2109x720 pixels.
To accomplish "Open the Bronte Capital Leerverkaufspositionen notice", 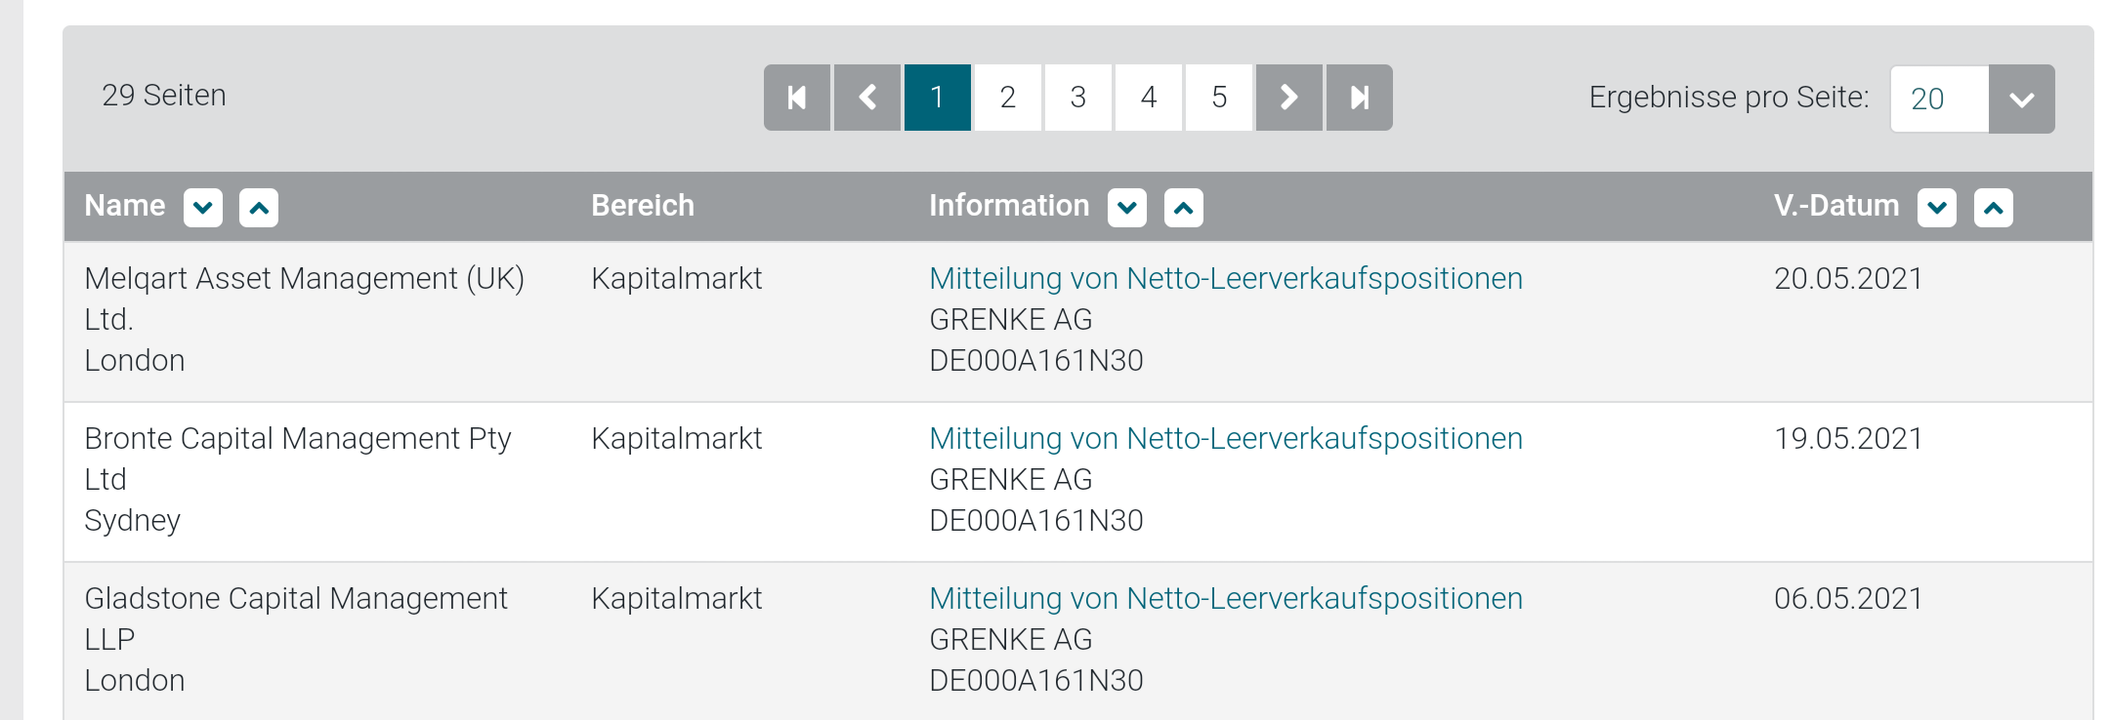I will pyautogui.click(x=1225, y=438).
